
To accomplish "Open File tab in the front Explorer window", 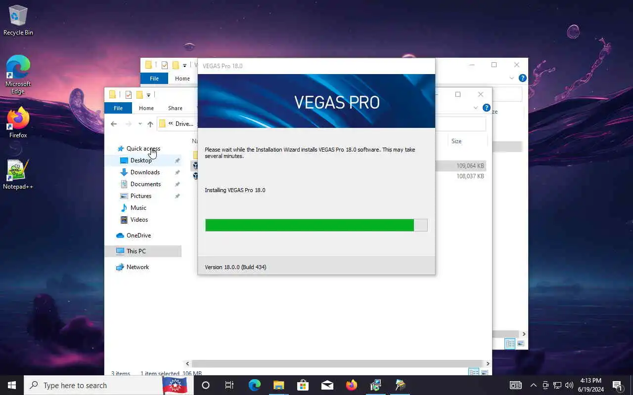I will coord(118,108).
